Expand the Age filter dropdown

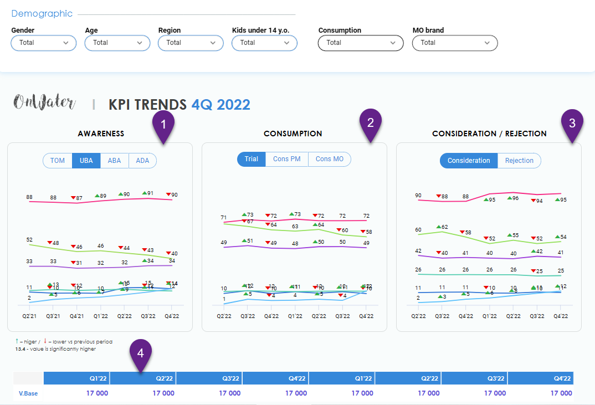(117, 43)
